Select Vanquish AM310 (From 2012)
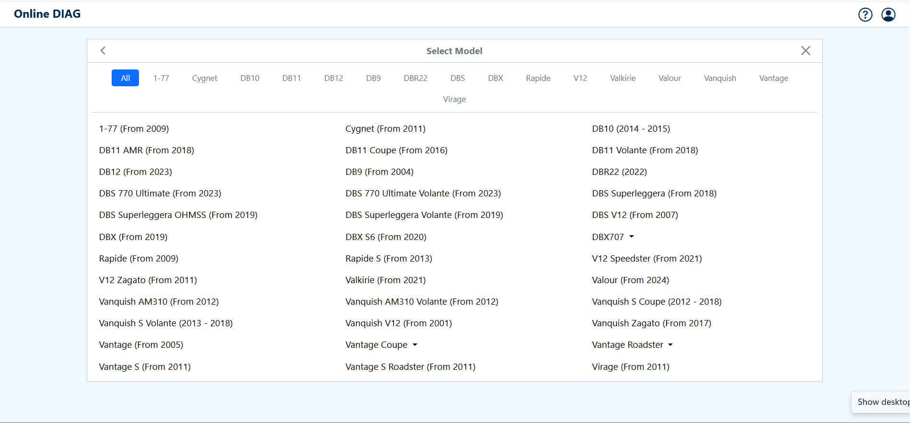Image resolution: width=910 pixels, height=423 pixels. [x=159, y=302]
